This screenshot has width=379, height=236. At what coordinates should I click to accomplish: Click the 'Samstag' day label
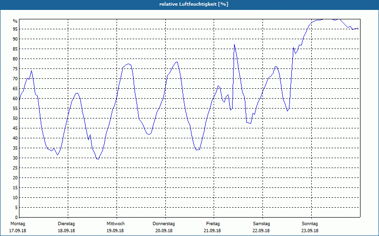tap(262, 224)
